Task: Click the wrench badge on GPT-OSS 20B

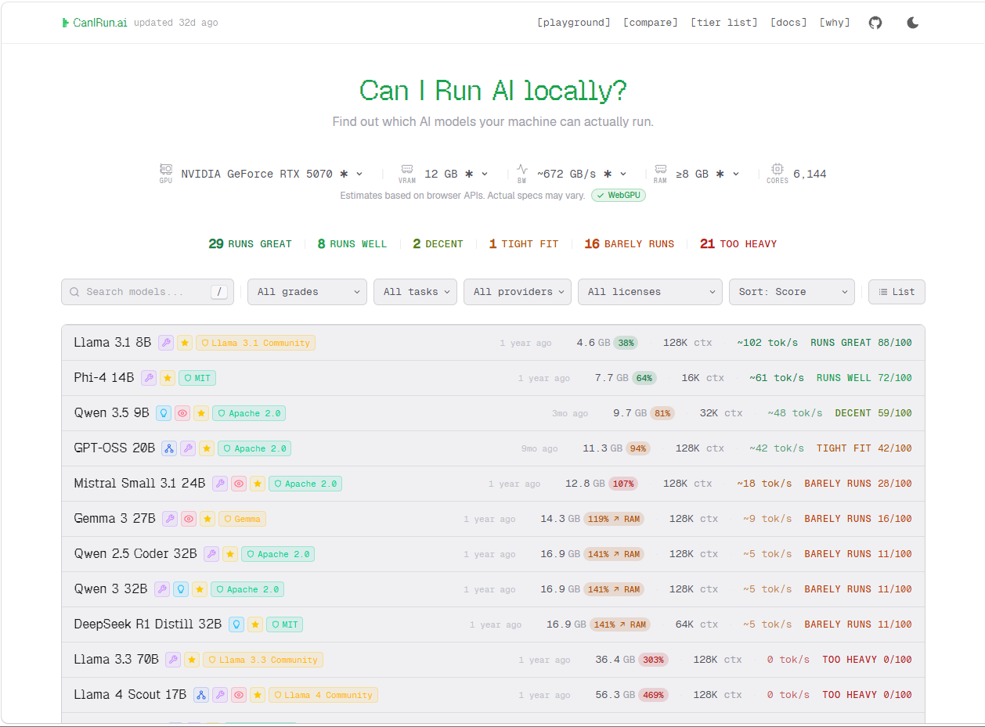Action: point(188,448)
